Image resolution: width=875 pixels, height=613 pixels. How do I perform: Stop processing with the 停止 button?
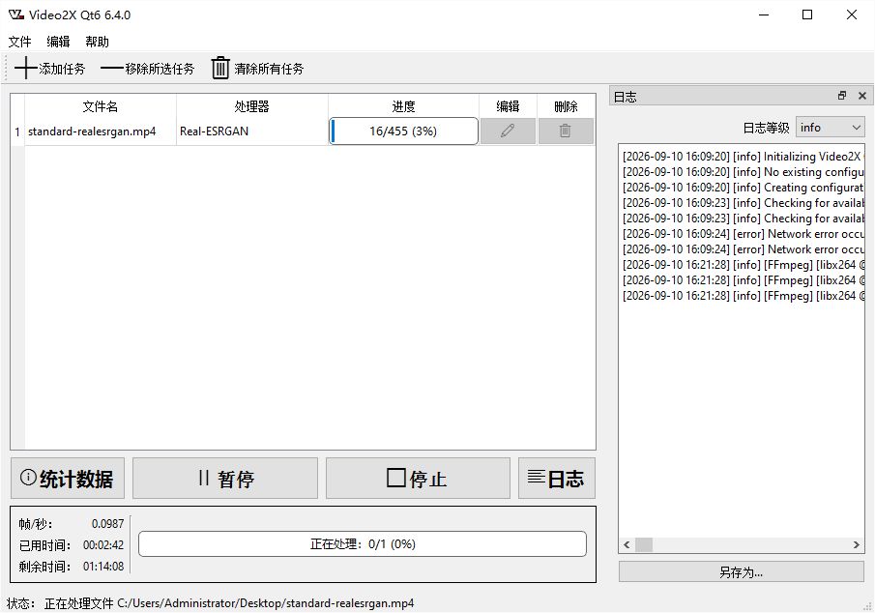(x=418, y=479)
